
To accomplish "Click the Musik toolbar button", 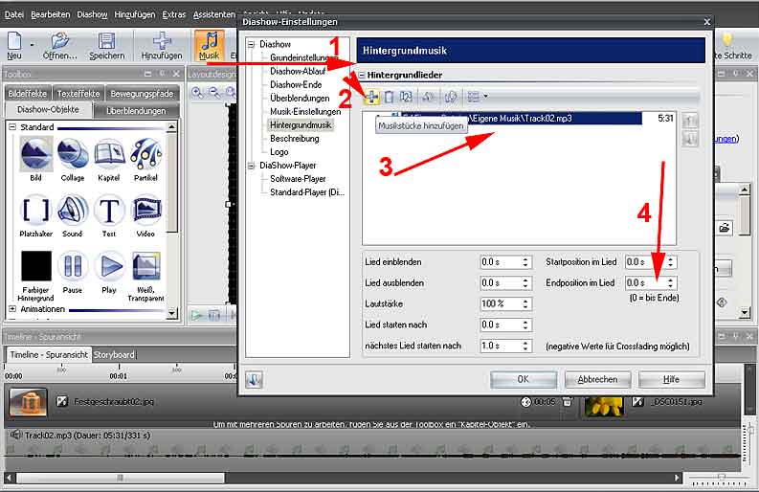I will click(208, 46).
